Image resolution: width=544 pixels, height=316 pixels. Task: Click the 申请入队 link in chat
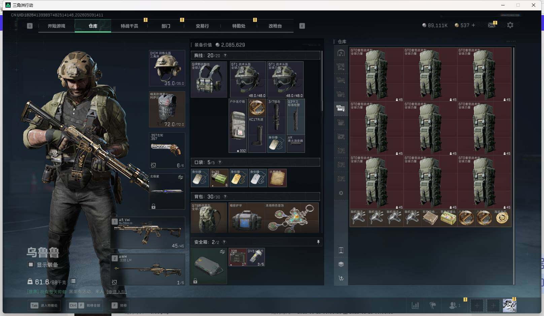click(x=117, y=292)
